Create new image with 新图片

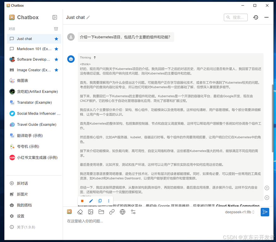point(34,194)
